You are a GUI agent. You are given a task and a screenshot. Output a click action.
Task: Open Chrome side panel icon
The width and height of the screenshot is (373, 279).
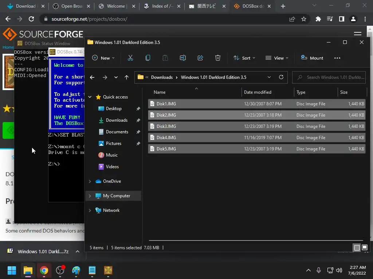(342, 19)
